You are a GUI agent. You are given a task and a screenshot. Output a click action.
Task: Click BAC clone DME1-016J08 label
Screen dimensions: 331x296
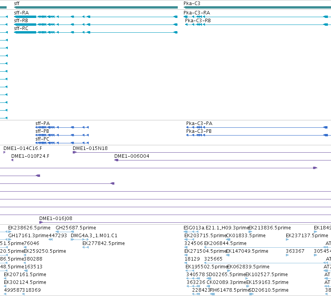pyautogui.click(x=56, y=218)
